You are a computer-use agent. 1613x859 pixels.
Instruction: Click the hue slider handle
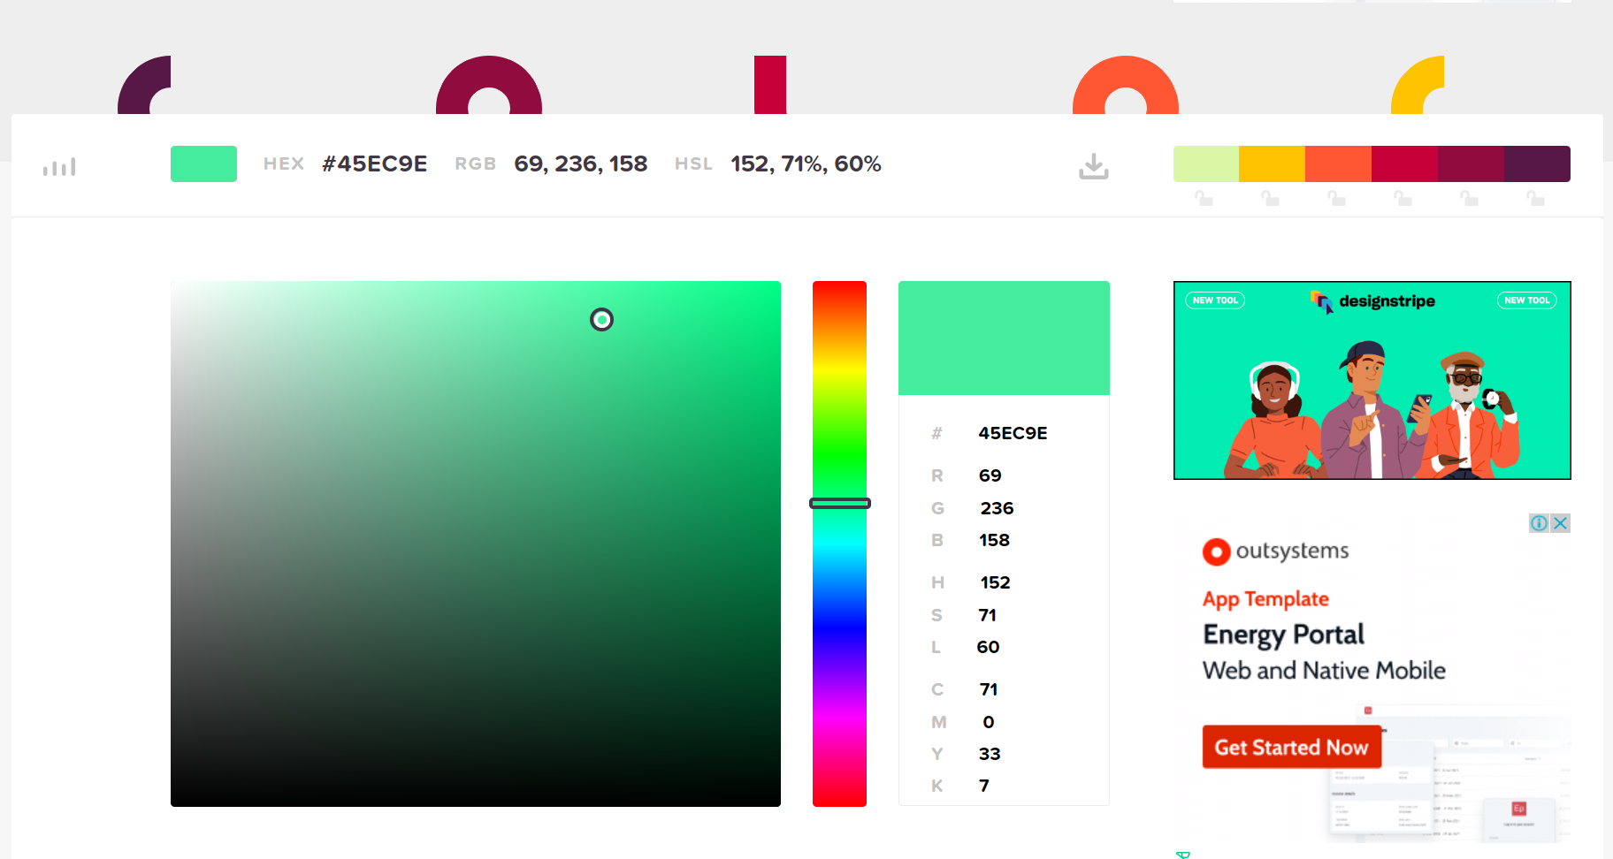[x=840, y=503]
